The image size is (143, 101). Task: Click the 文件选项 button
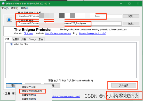[124, 86]
